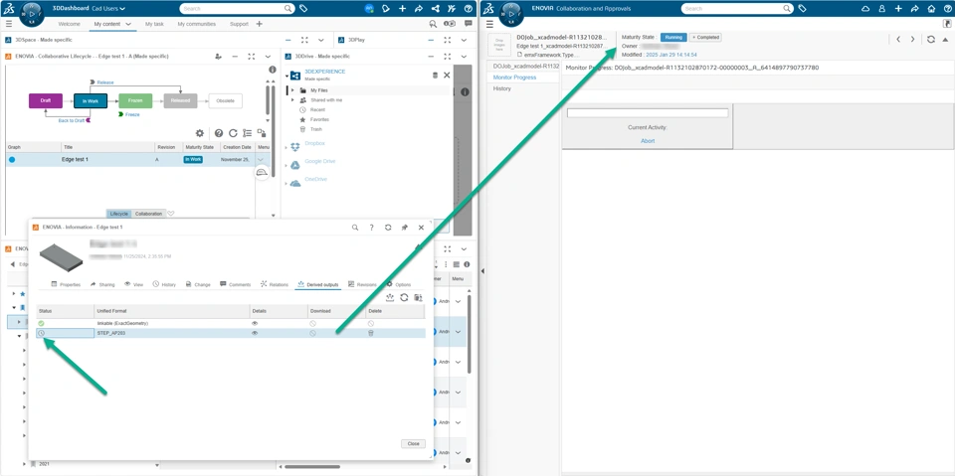Toggle the details eye for the STEP_AP203 row
Image resolution: width=955 pixels, height=476 pixels.
[255, 333]
